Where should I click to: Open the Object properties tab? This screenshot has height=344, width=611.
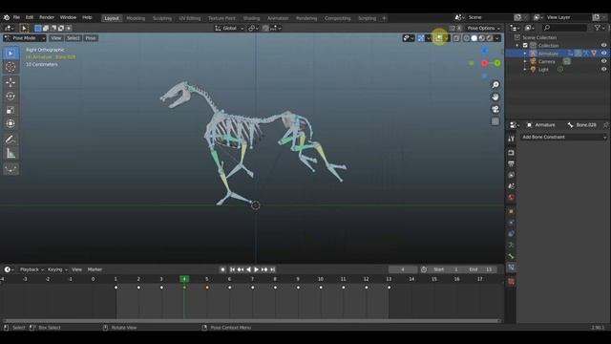[x=512, y=211]
